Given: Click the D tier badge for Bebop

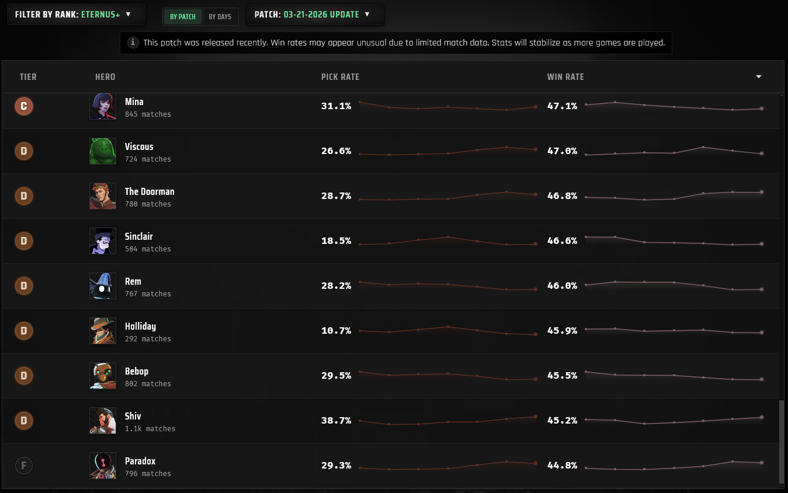Looking at the screenshot, I should pyautogui.click(x=24, y=376).
